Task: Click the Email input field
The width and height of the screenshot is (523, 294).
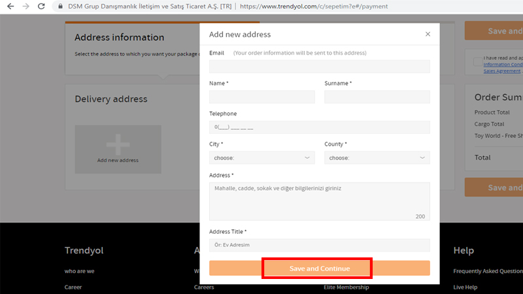Action: coord(319,67)
